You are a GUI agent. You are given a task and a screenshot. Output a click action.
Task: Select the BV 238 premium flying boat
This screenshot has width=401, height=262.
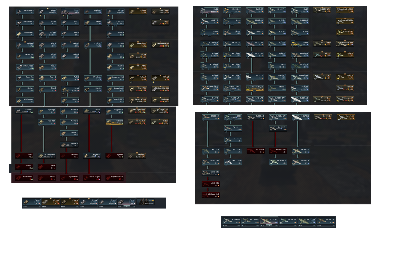click(x=322, y=54)
